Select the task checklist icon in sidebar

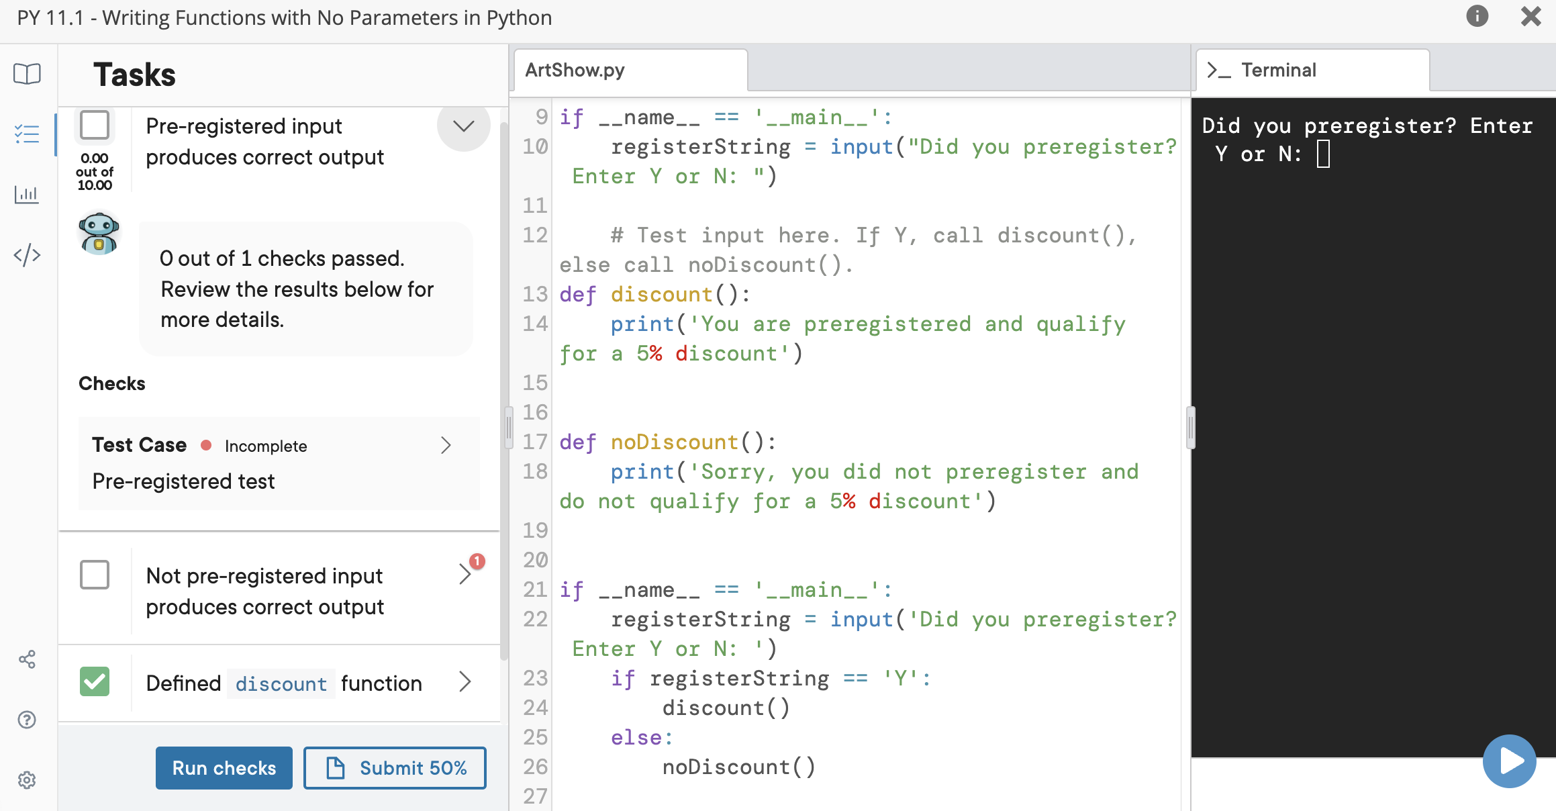(x=27, y=134)
